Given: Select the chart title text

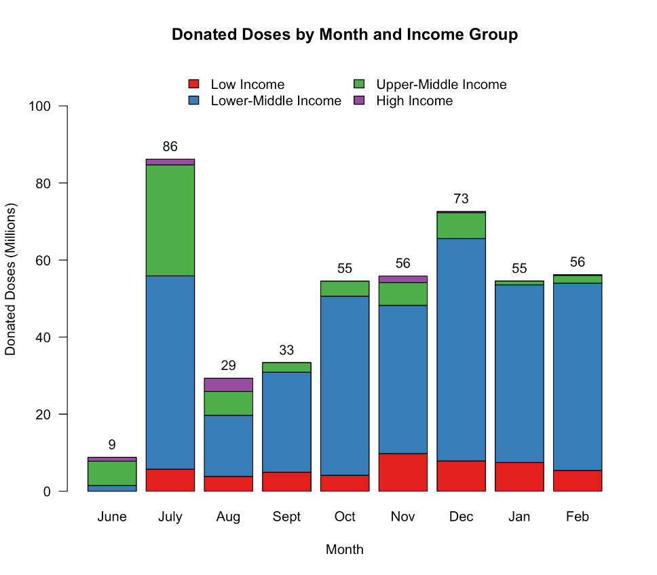Looking at the screenshot, I should [345, 35].
